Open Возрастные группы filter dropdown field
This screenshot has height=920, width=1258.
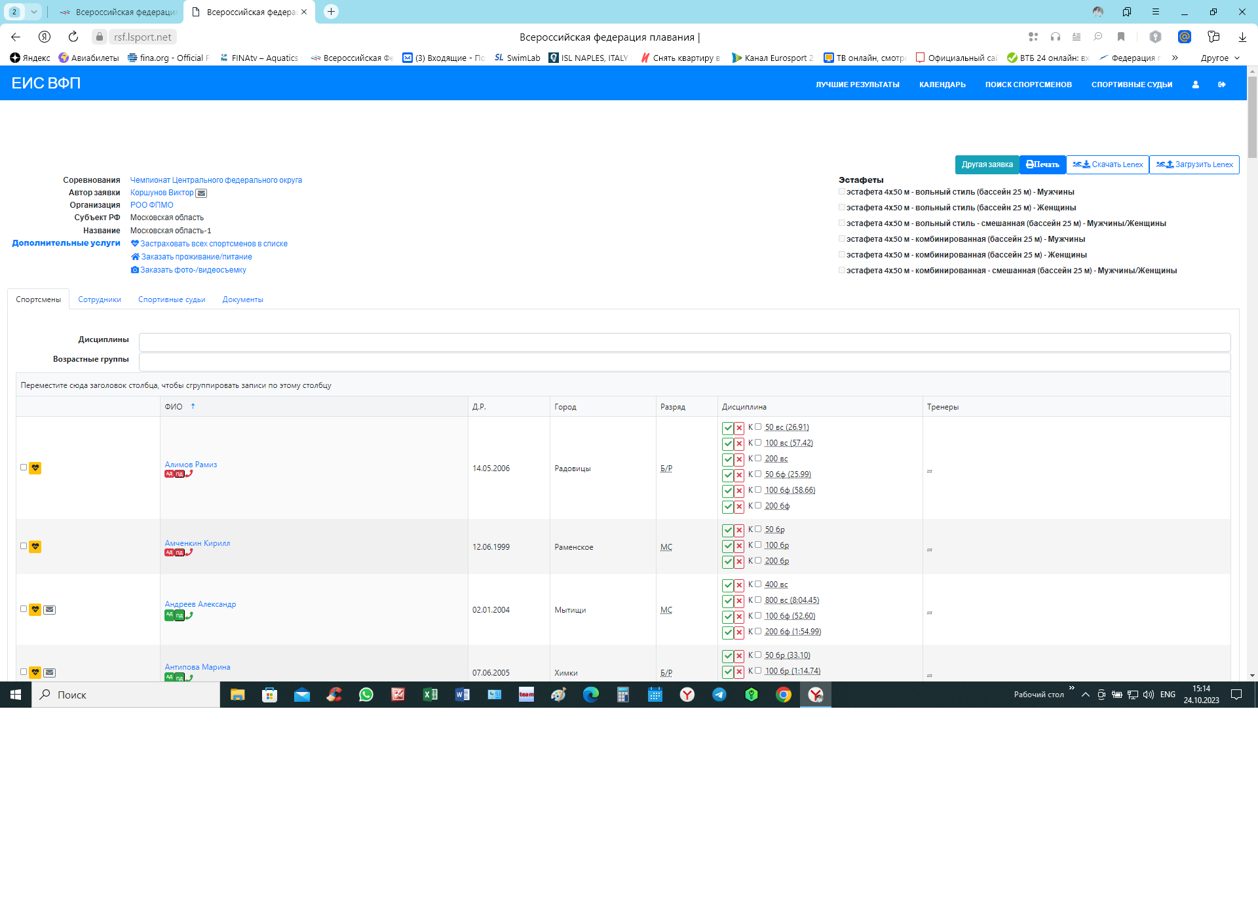tap(684, 362)
